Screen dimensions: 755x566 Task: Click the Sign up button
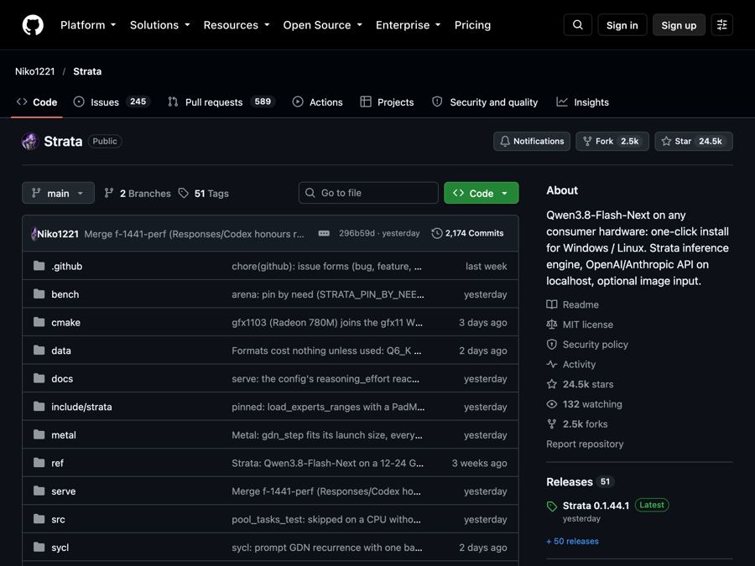coord(679,25)
